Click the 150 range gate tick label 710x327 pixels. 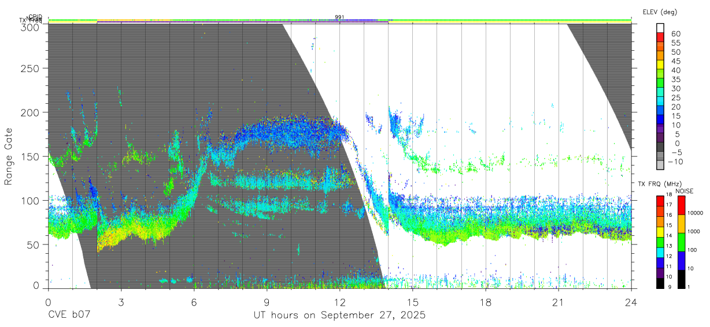pos(31,156)
